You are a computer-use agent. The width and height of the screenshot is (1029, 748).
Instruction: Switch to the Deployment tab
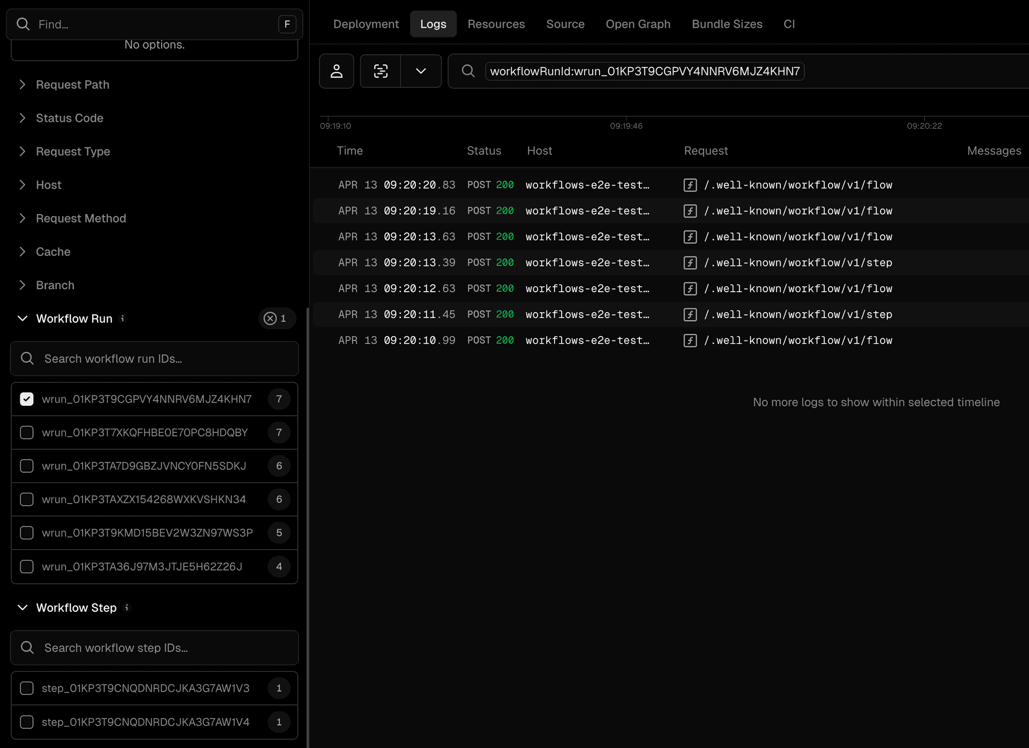[366, 24]
